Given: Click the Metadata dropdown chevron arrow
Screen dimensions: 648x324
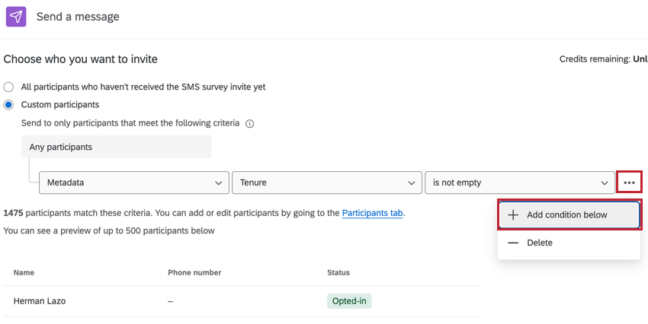Looking at the screenshot, I should pyautogui.click(x=217, y=183).
